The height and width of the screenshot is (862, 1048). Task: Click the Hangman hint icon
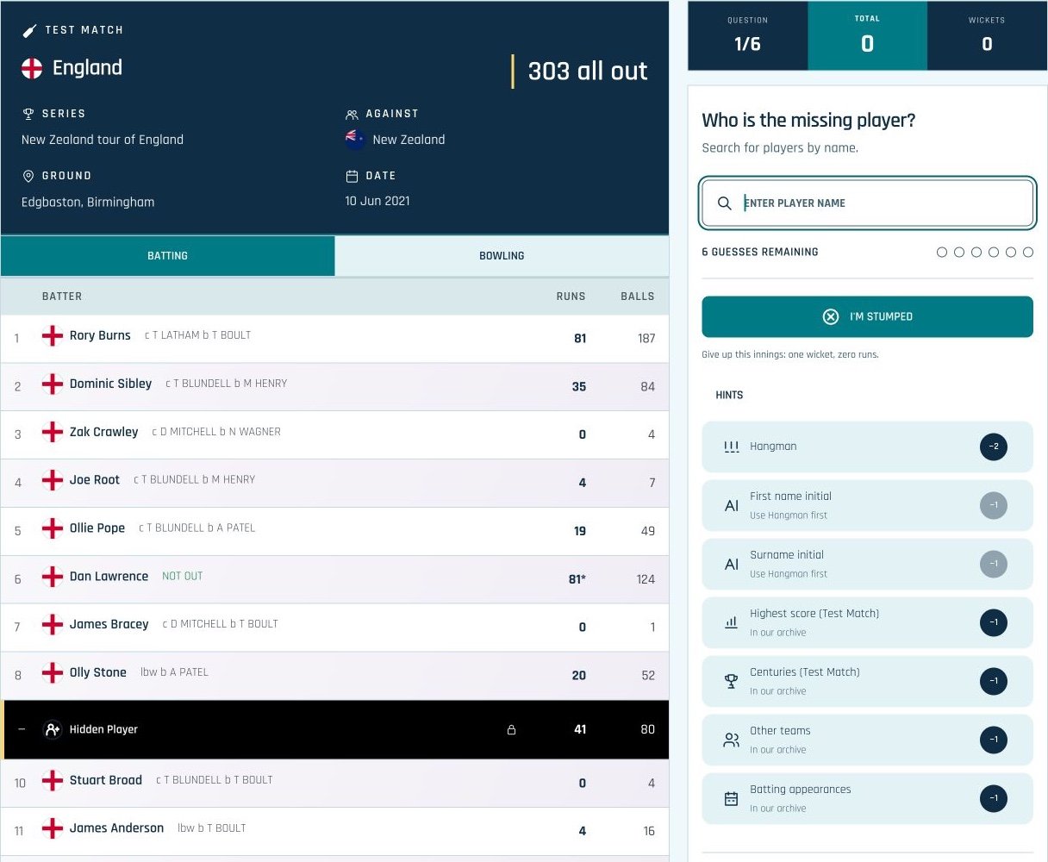point(732,447)
